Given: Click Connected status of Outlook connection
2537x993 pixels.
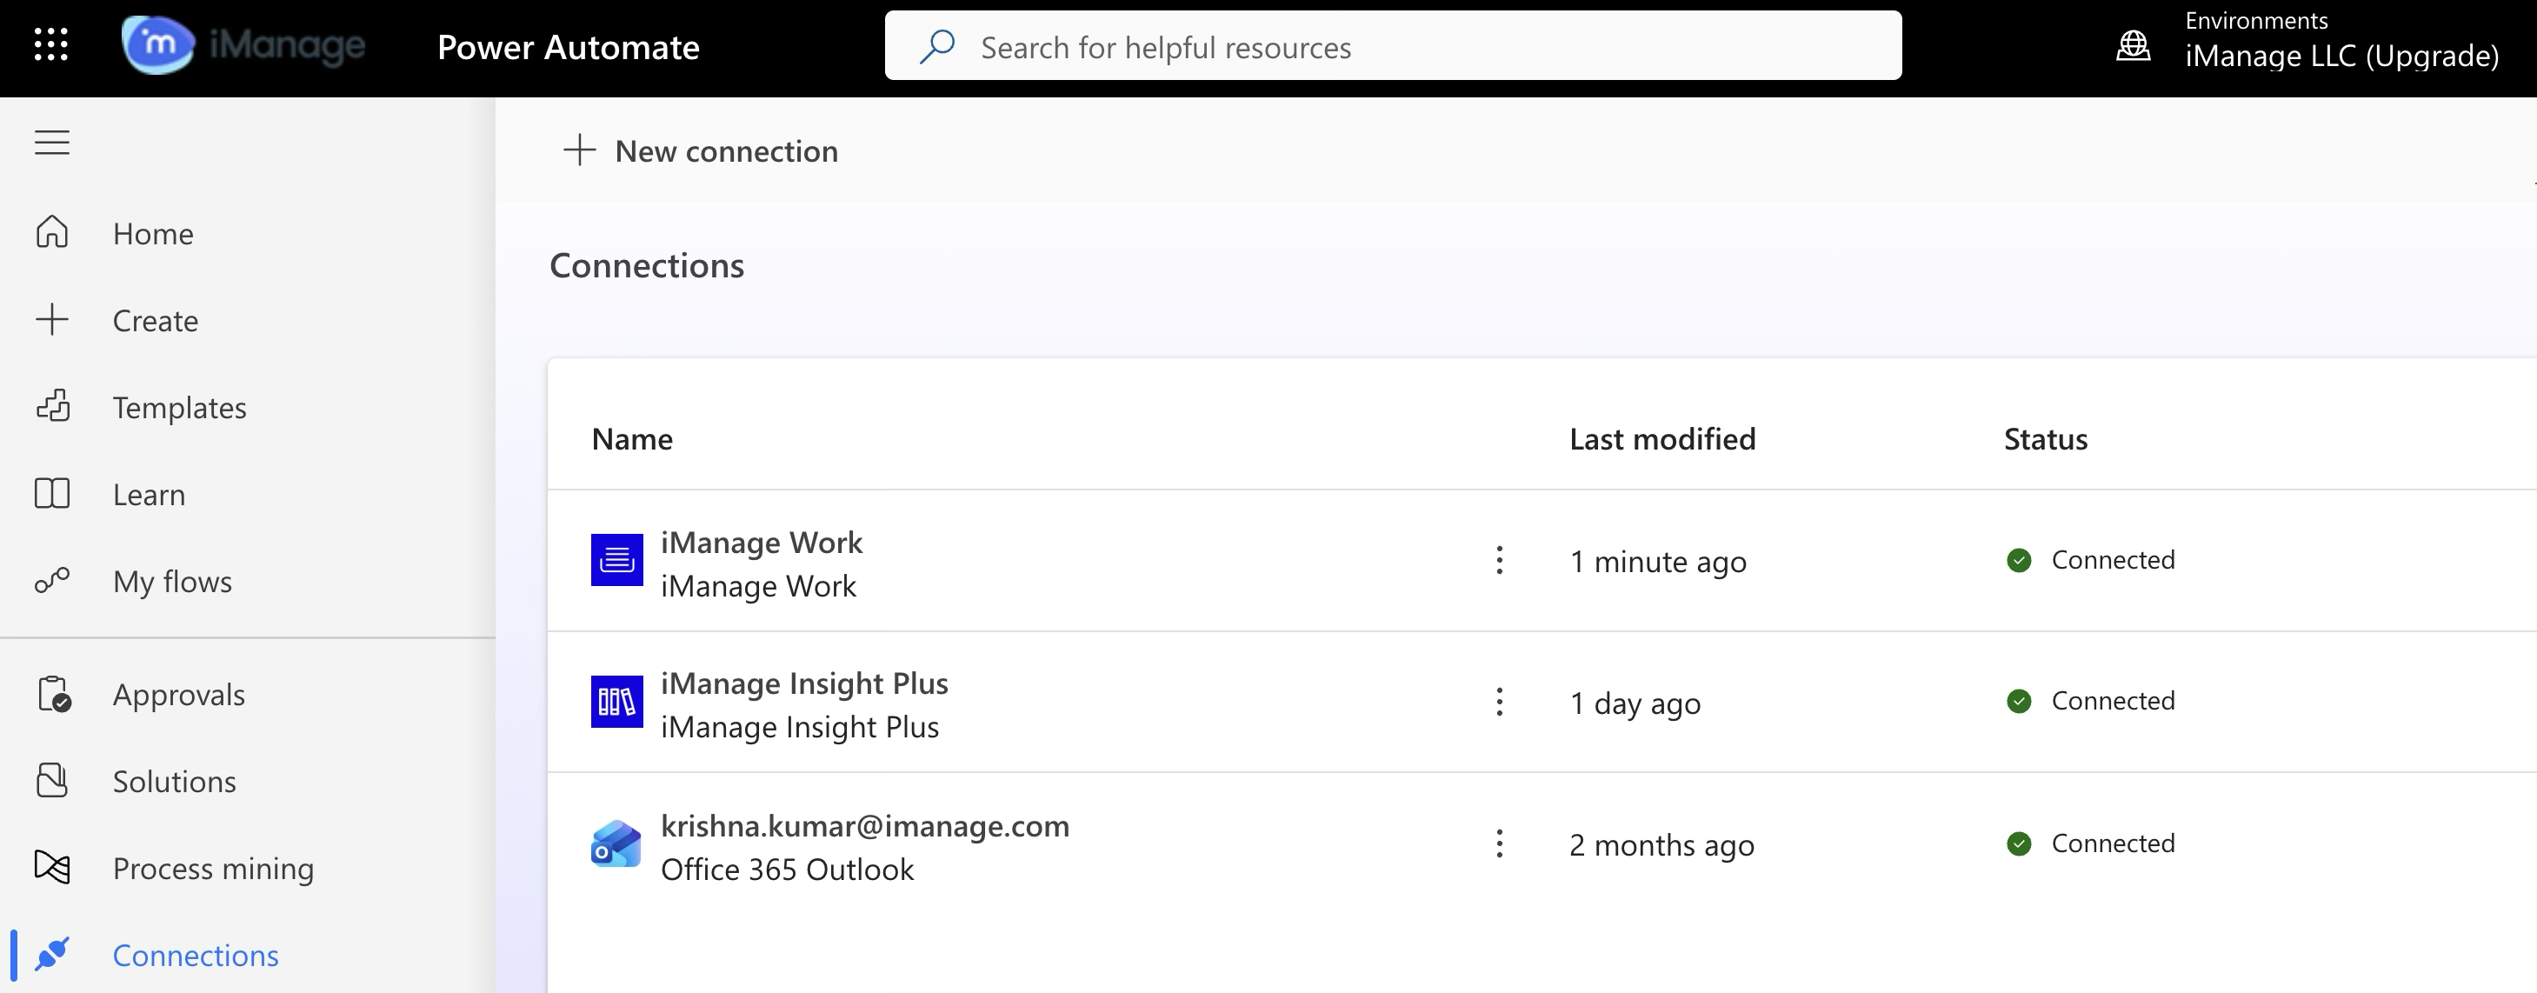Looking at the screenshot, I should 2113,843.
